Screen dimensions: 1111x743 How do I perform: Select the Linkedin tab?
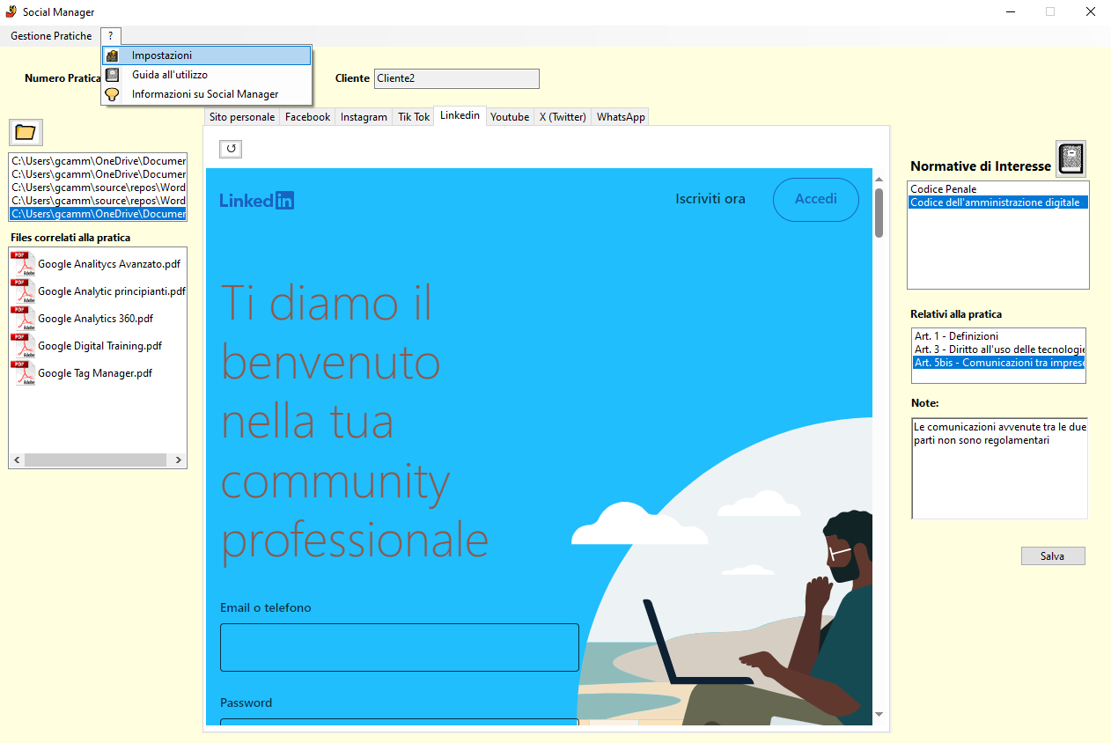460,115
